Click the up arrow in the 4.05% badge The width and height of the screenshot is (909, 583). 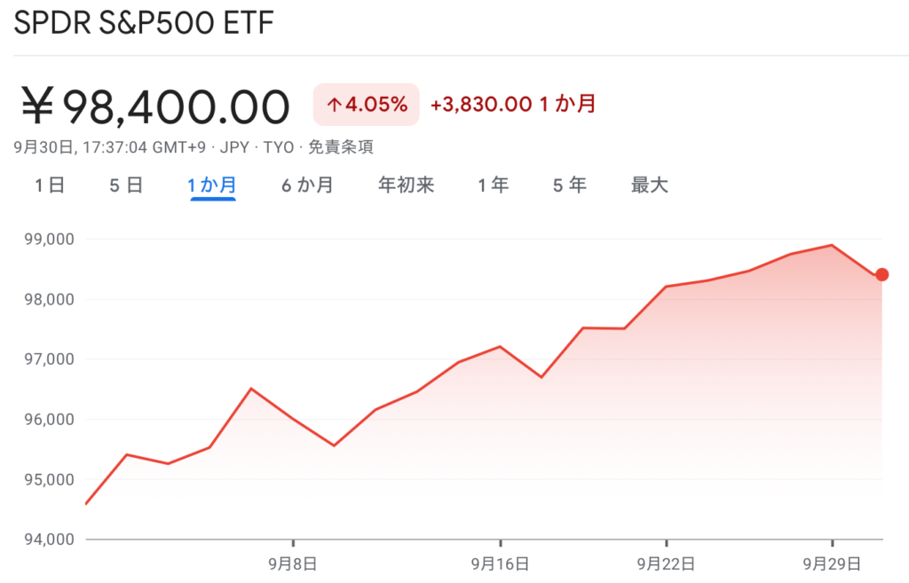coord(335,105)
